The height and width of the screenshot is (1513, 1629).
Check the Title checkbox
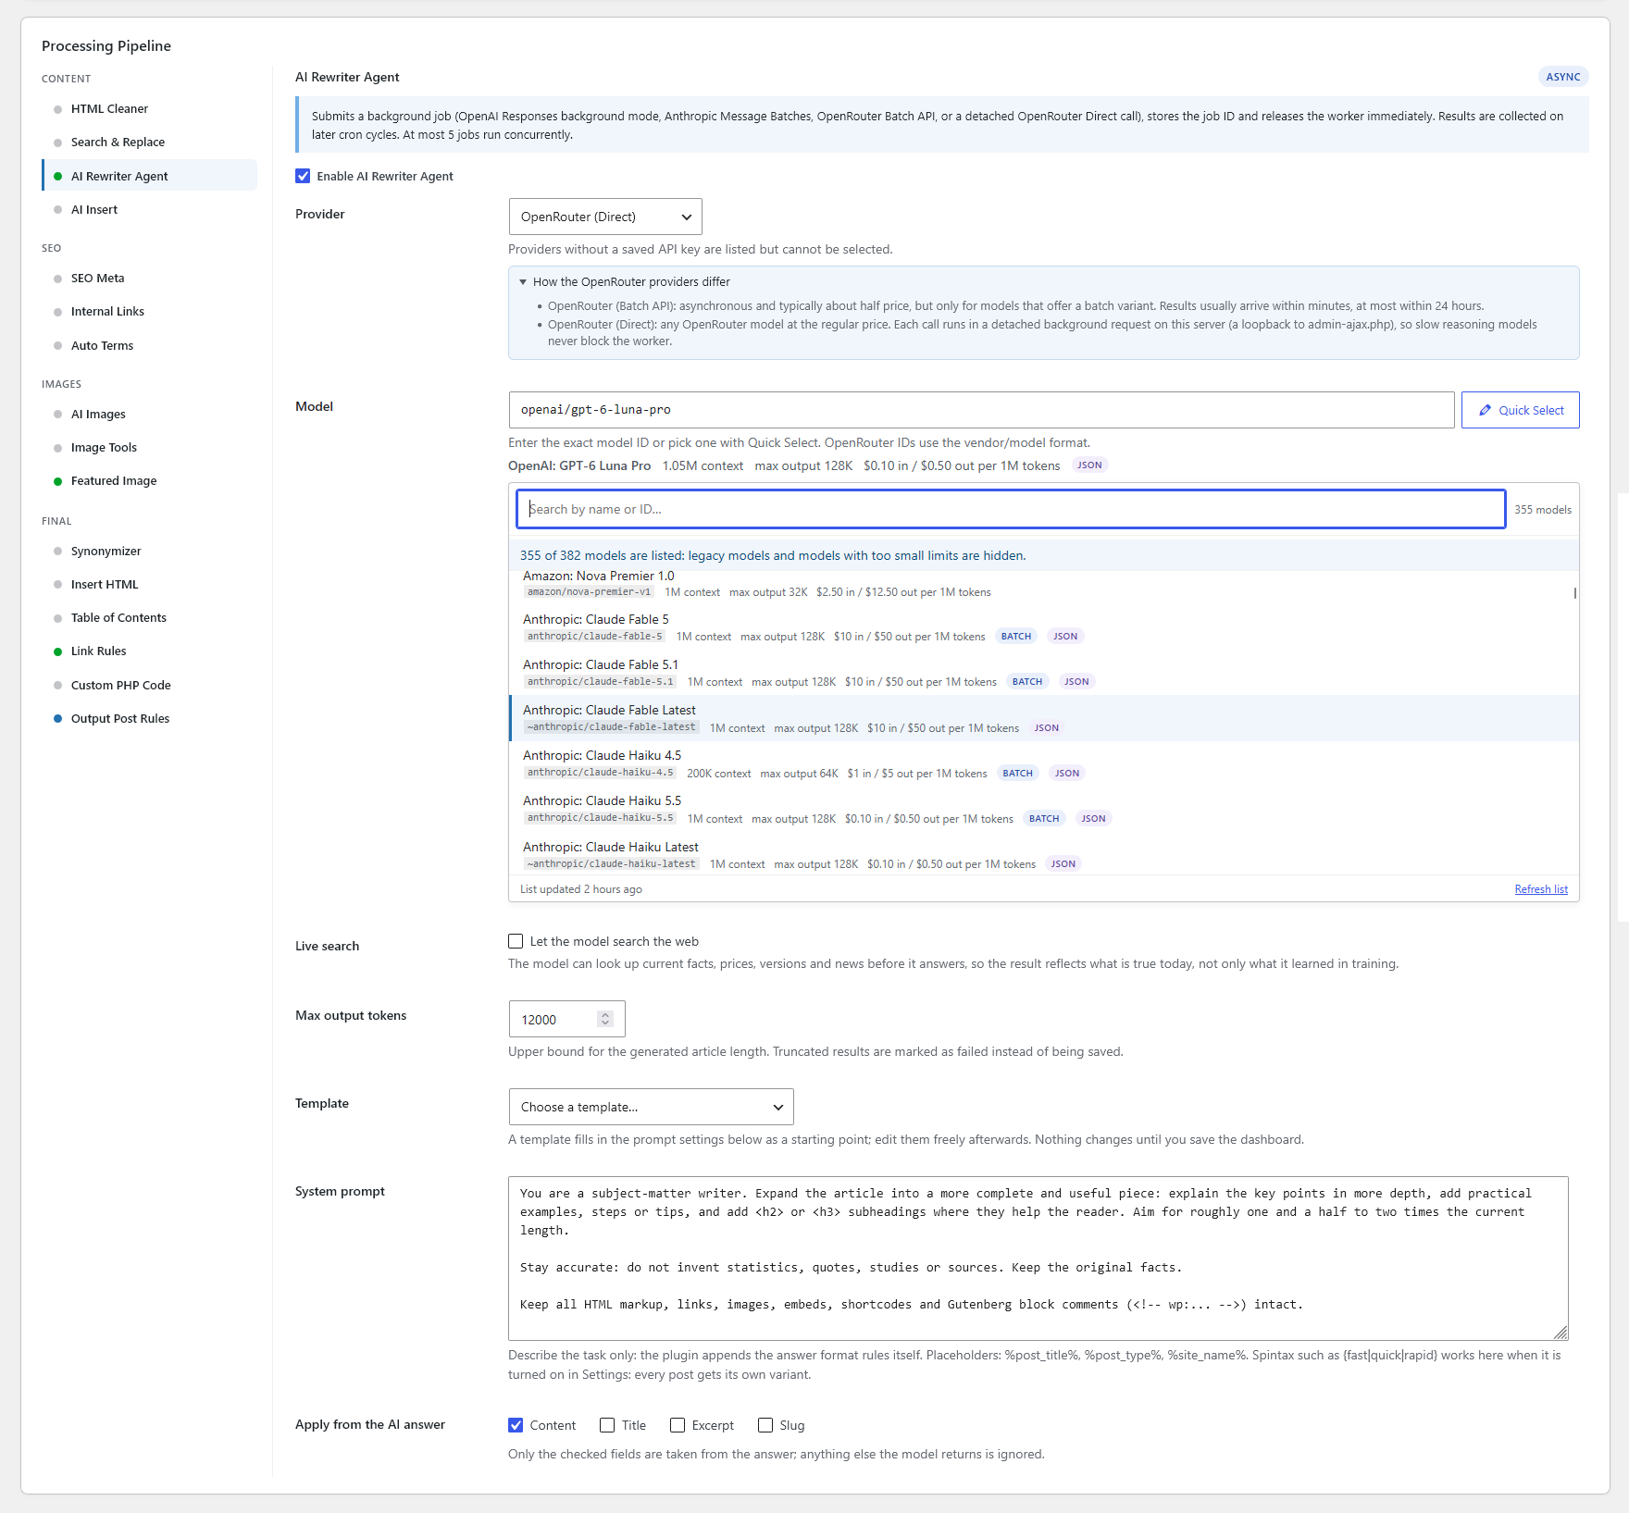[607, 1425]
